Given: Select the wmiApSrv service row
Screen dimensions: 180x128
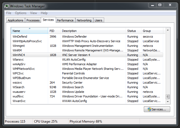Looking at the screenshot, I should point(87,64).
